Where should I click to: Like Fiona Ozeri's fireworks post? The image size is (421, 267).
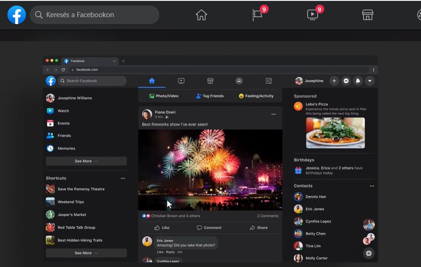coord(162,228)
